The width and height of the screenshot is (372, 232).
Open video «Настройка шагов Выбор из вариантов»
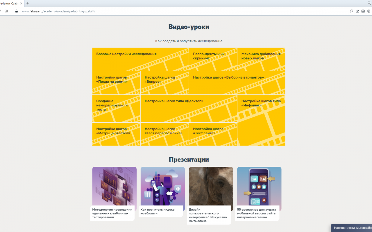click(237, 83)
